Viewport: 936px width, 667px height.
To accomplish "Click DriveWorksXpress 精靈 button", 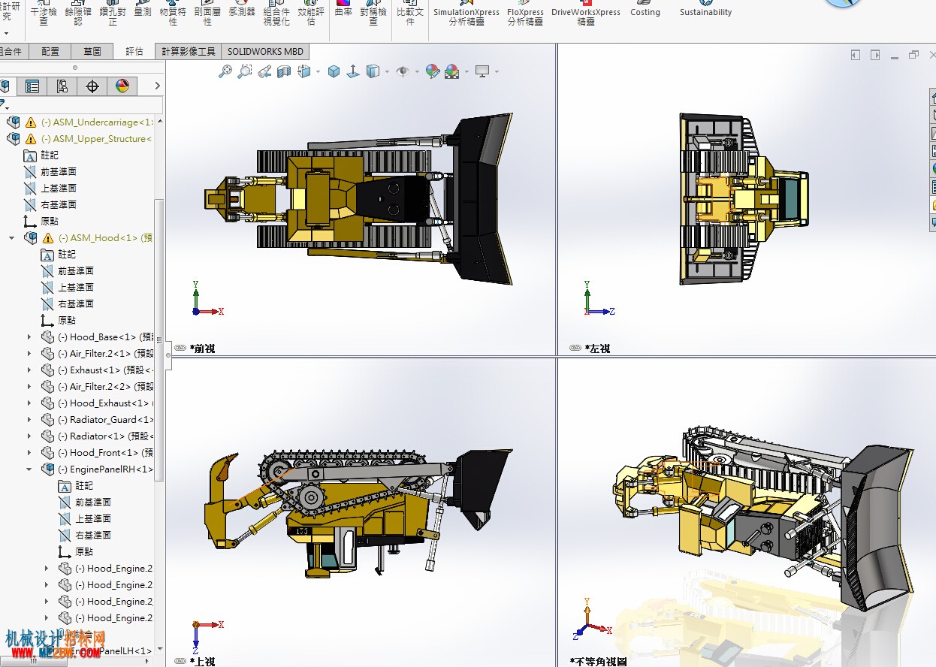I will 586,13.
